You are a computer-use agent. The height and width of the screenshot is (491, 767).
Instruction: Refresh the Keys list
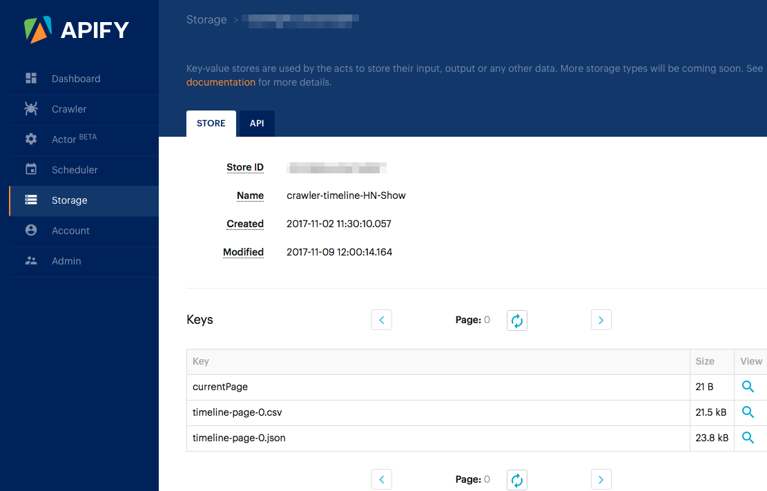pyautogui.click(x=516, y=320)
